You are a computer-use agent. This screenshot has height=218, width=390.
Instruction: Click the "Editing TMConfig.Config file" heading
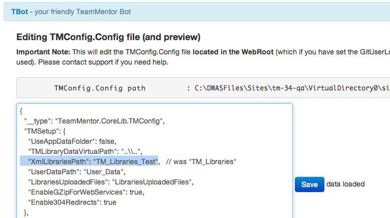click(x=109, y=37)
